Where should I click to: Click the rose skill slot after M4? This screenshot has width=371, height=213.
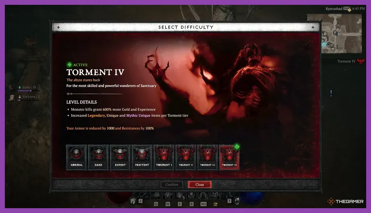pos(215,195)
